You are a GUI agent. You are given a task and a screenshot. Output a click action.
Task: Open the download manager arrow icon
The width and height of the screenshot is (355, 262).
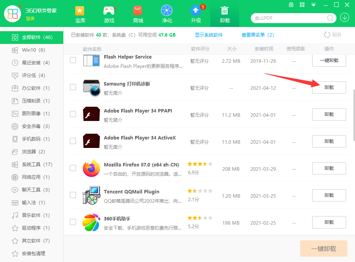click(344, 18)
